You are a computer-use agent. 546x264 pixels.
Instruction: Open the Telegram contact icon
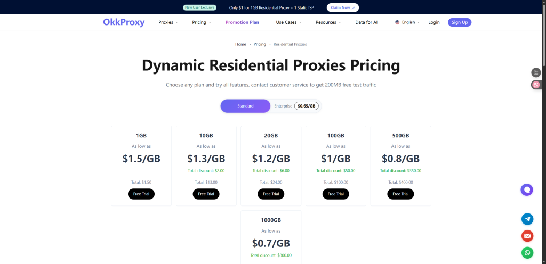point(527,219)
